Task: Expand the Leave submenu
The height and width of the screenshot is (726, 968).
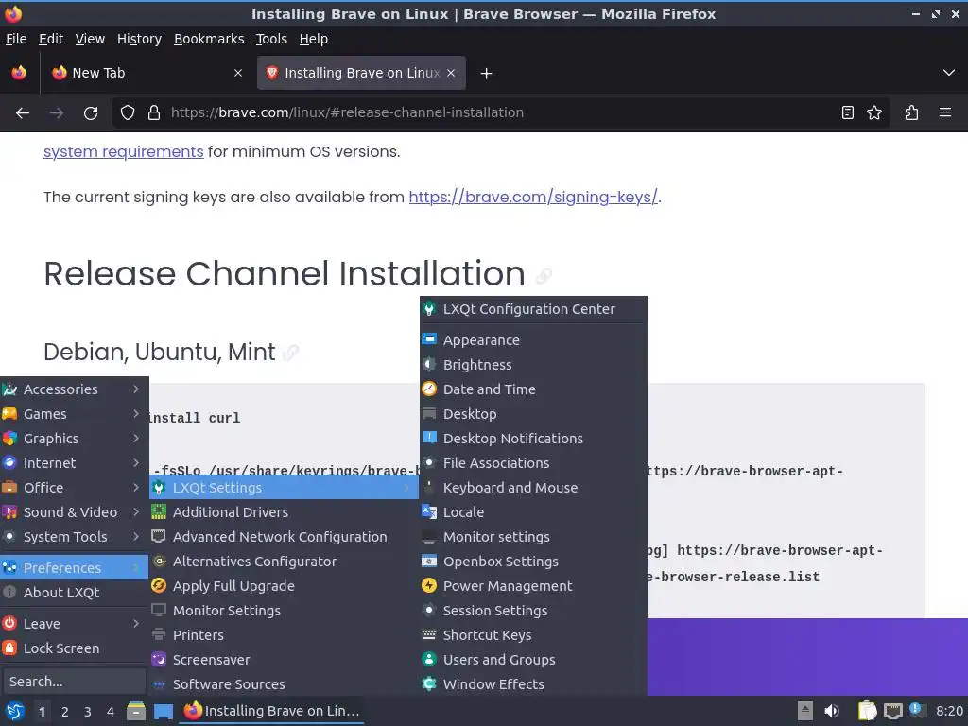Action: click(74, 624)
